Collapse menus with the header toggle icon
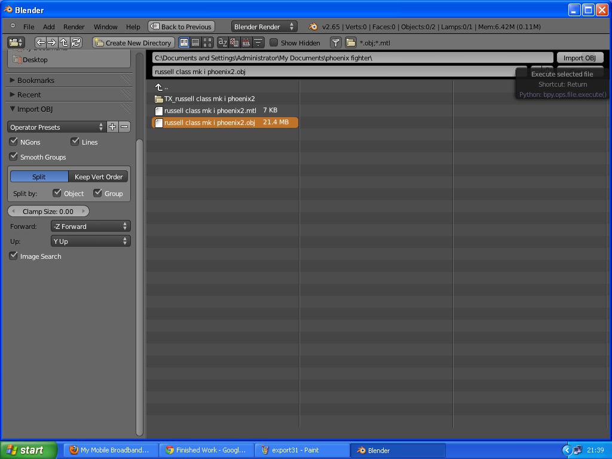The image size is (612, 459). pos(13,26)
